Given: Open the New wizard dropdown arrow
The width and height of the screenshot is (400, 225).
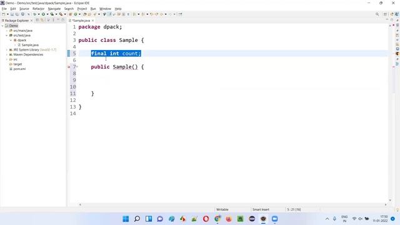Looking at the screenshot, I should coord(7,14).
